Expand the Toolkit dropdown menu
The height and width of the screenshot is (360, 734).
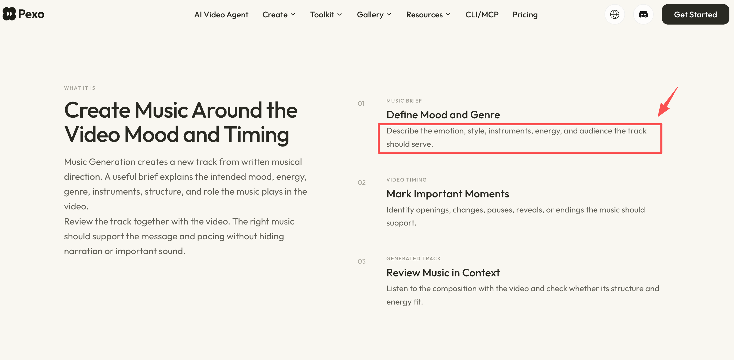(x=326, y=15)
